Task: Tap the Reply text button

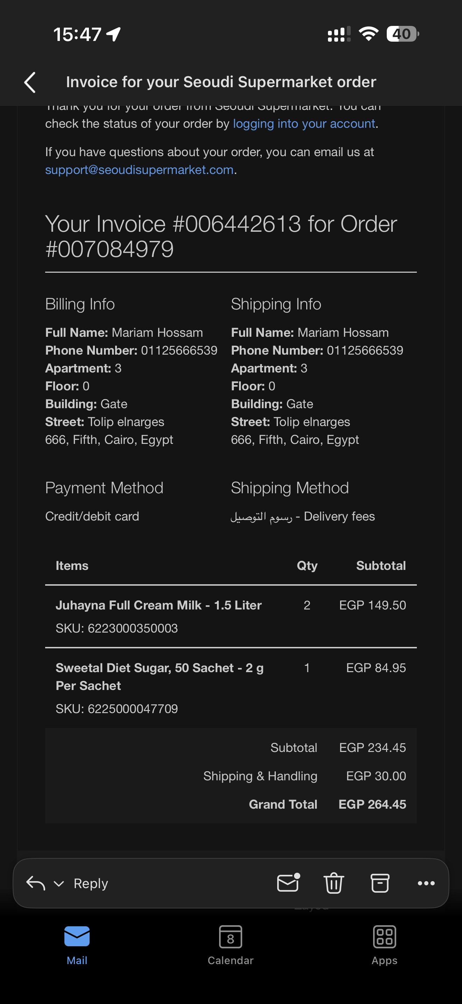Action: (91, 883)
